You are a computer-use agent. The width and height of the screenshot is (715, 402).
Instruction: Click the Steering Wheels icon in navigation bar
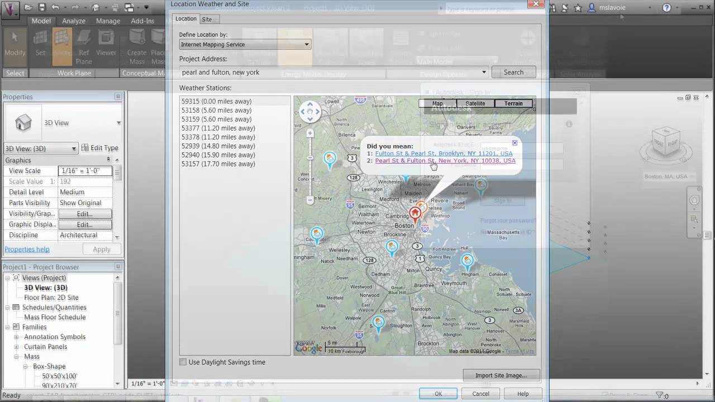pyautogui.click(x=694, y=200)
